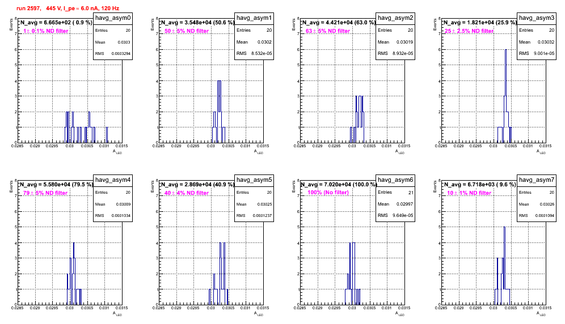
Task: Click the N_avg = 1.821e+04 (25.9 %) label
Action: [x=480, y=23]
